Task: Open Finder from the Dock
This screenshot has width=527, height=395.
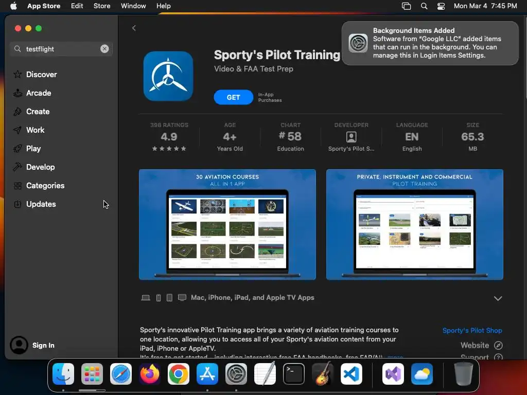Action: (63, 373)
